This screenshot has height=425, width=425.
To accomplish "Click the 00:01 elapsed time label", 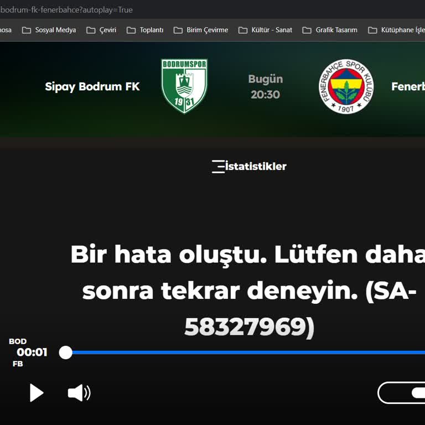I will coord(32,353).
